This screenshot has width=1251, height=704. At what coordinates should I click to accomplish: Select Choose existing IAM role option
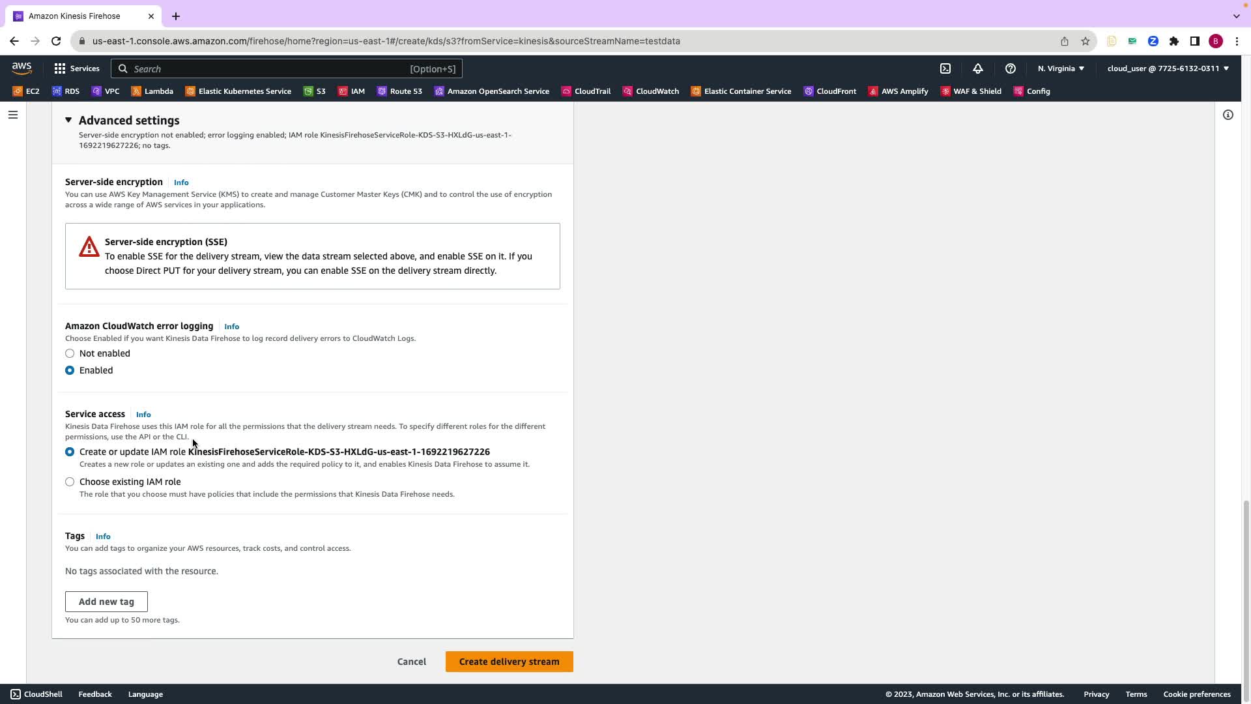coord(70,482)
